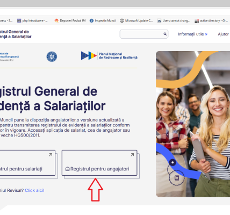Viewport: 230px width, 215px height.
Task: Open the Inspectia Muncii bookmark
Action: (x=103, y=20)
